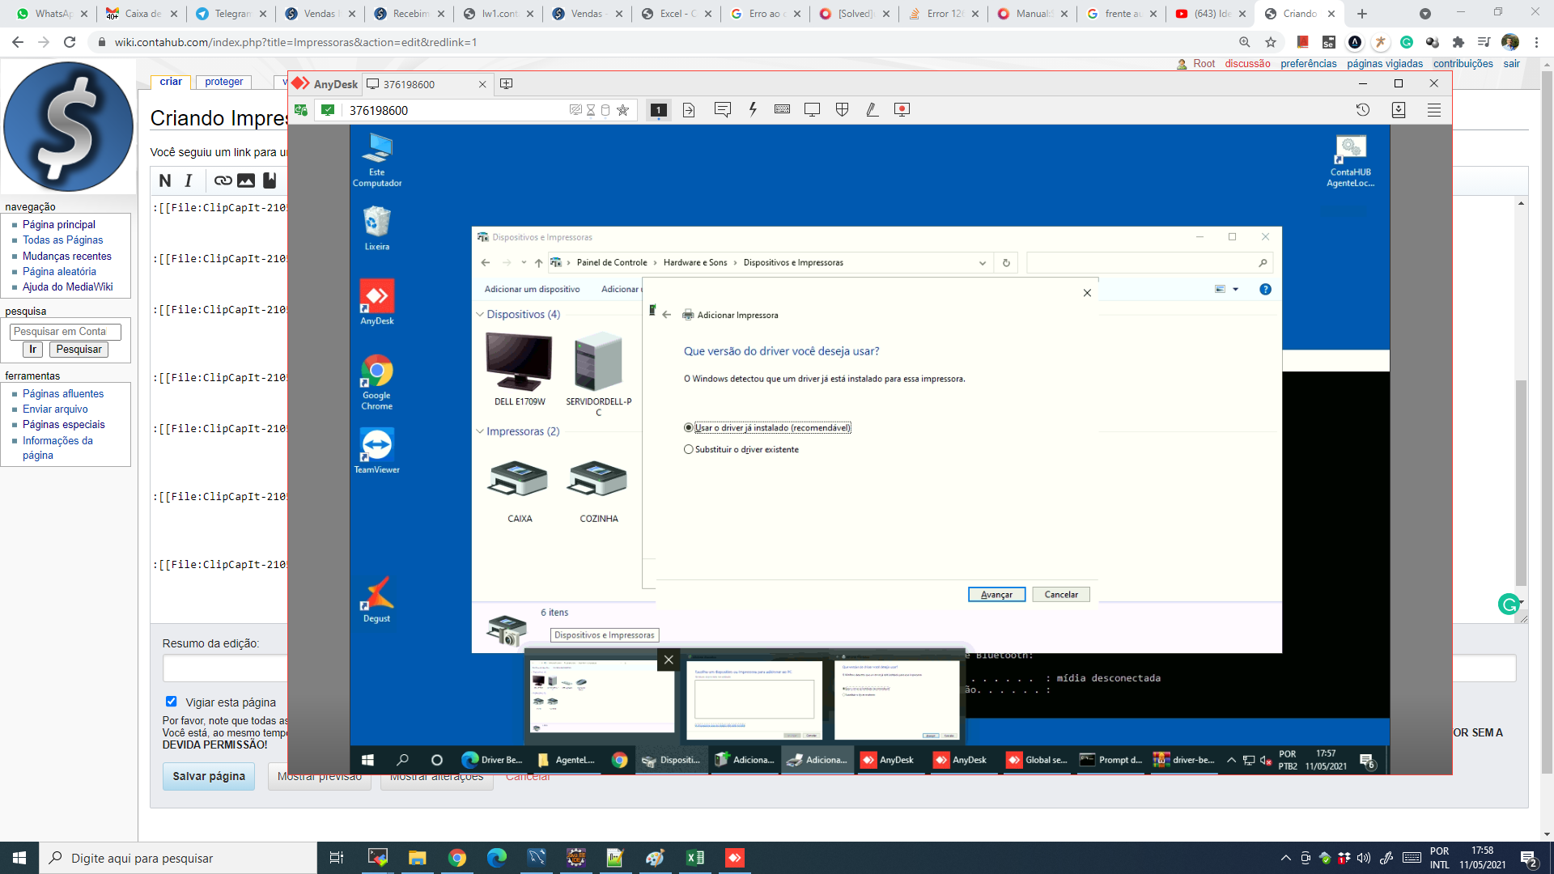Open the AnyDesk hamburger menu
The height and width of the screenshot is (874, 1554).
tap(1434, 110)
